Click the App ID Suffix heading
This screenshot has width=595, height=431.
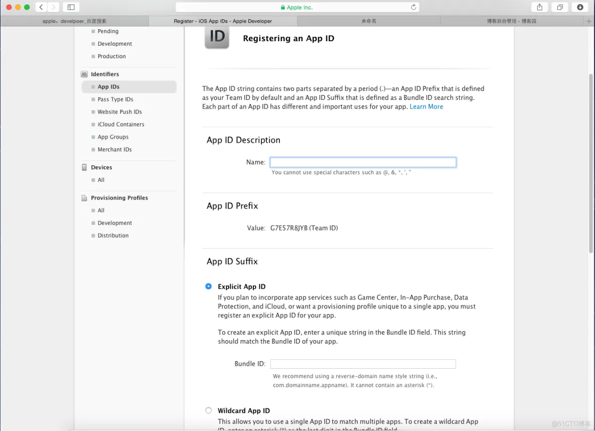pyautogui.click(x=232, y=261)
